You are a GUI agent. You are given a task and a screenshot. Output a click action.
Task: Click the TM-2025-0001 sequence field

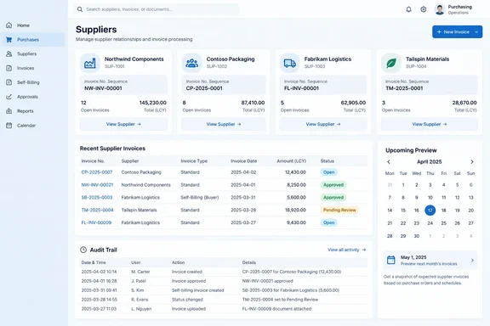[x=430, y=85]
